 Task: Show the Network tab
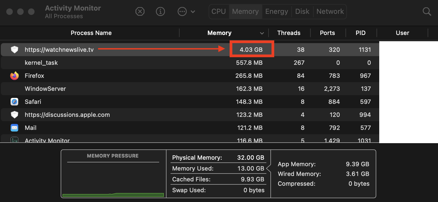click(330, 11)
